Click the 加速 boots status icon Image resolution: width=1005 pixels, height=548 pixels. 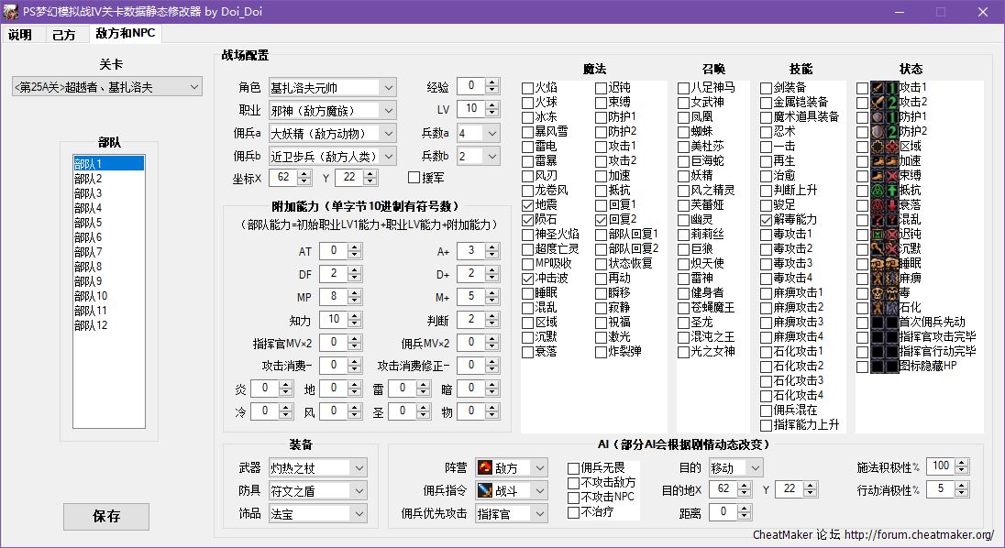pyautogui.click(x=877, y=161)
